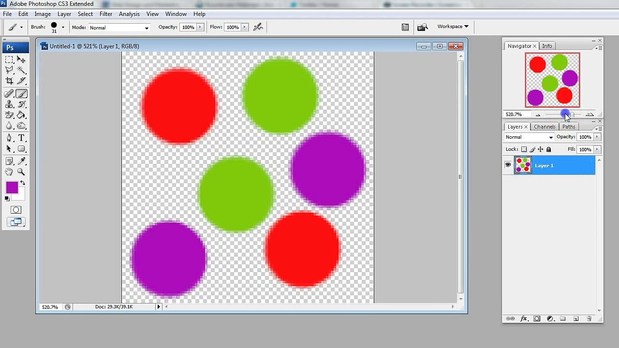Switch to the Paths tab
619x348 pixels.
[569, 127]
